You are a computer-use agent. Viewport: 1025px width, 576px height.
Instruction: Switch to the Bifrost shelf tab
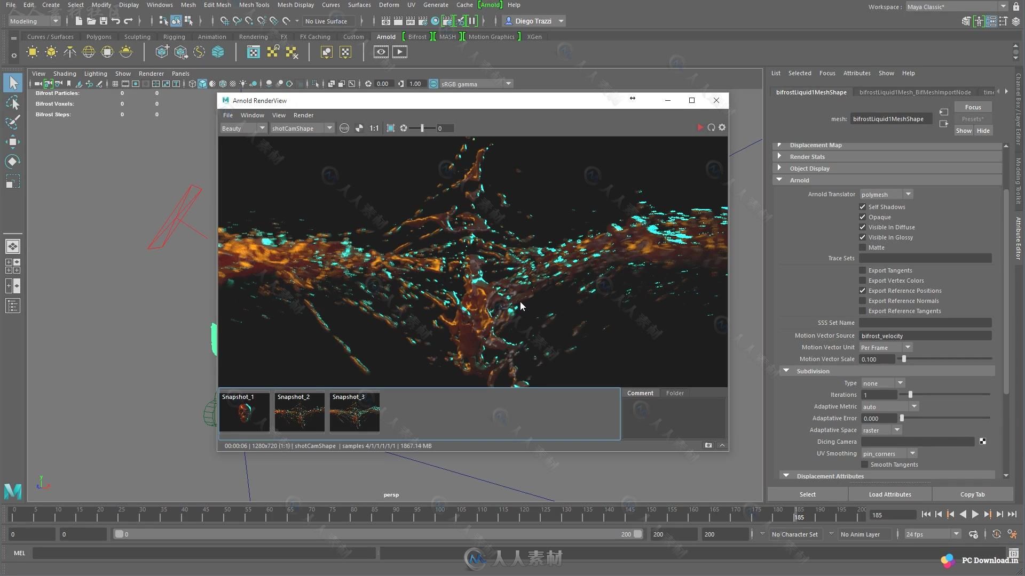tap(417, 37)
